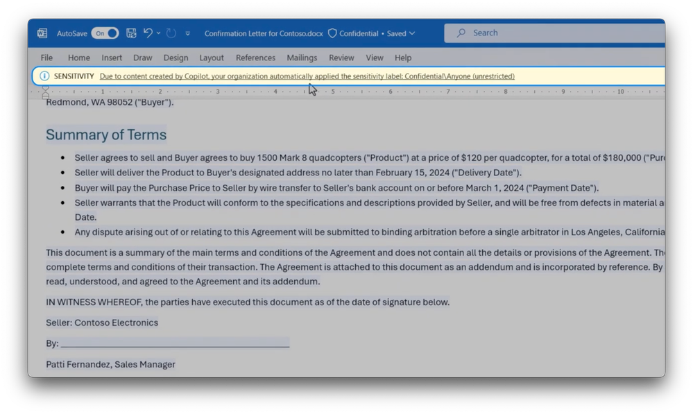Click the 'IN WITNESS WHEREOF' line
The height and width of the screenshot is (414, 693).
(248, 302)
